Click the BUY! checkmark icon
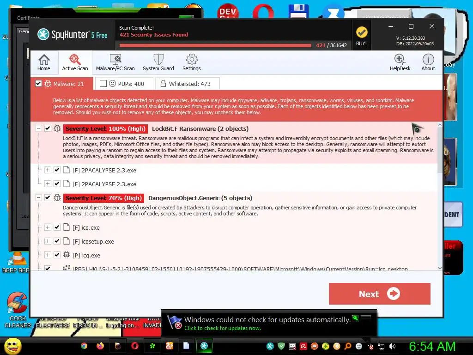Screen dimensions: 473x355 (361, 32)
